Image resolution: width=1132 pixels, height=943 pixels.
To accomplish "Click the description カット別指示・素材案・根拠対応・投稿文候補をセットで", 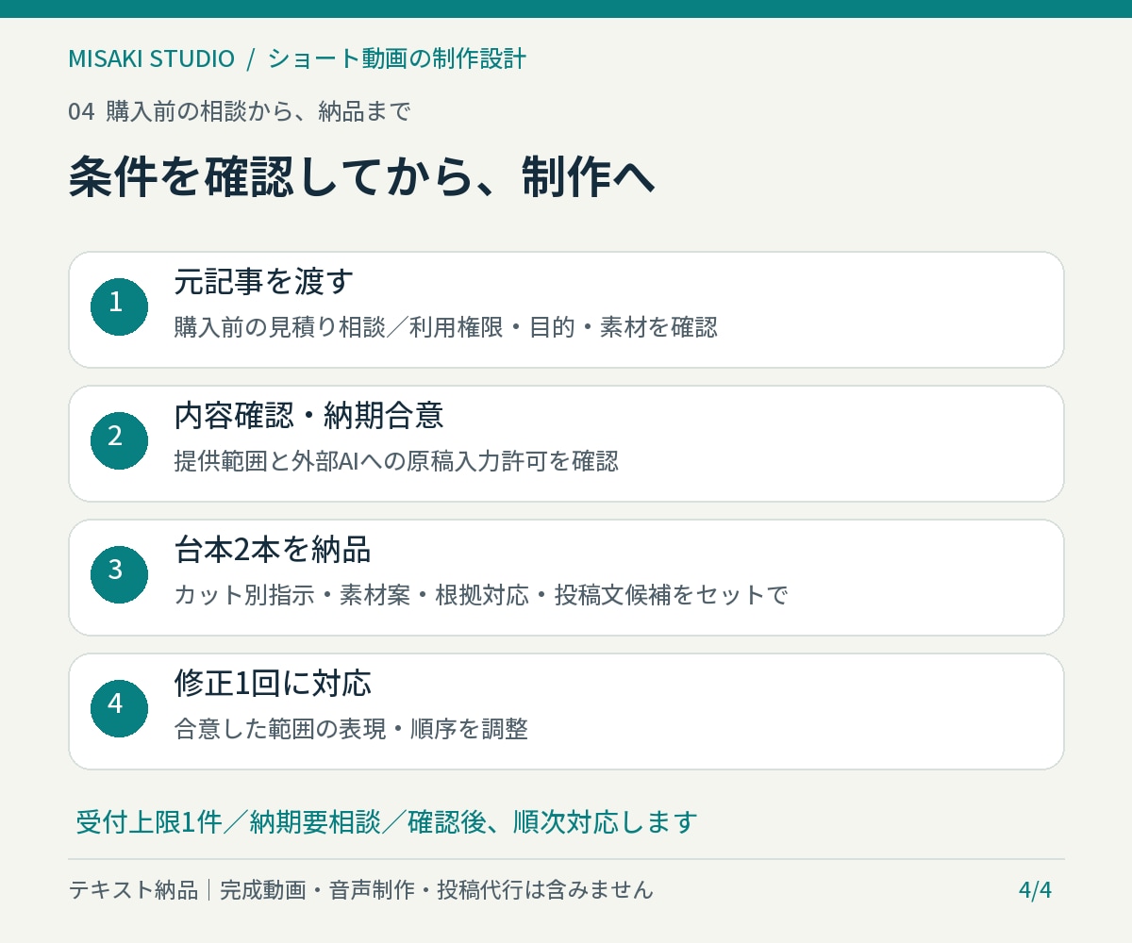I will click(481, 595).
